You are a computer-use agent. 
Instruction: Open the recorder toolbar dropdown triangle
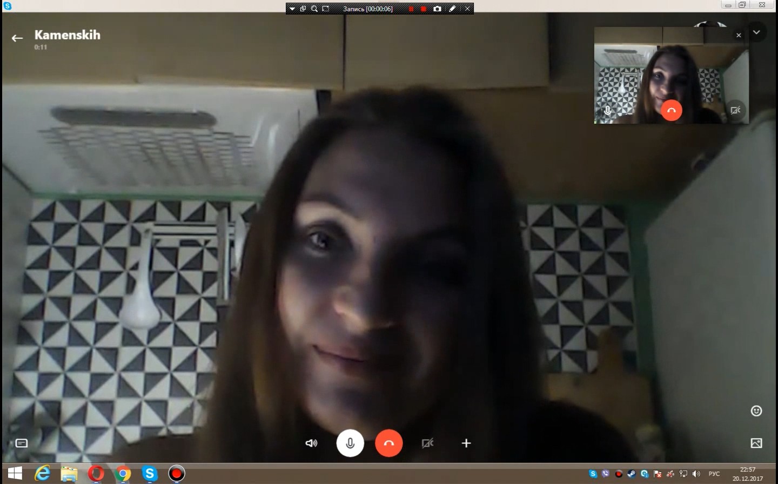pos(292,9)
